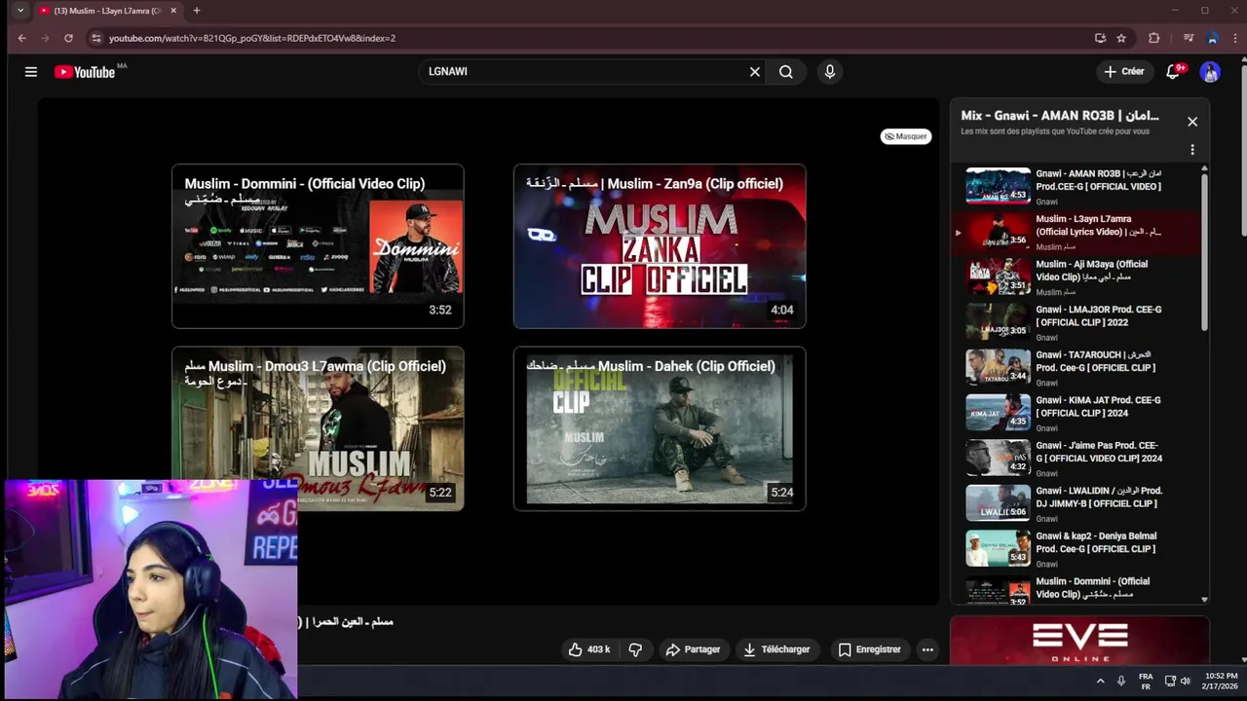Dislike the current video

coord(635,649)
